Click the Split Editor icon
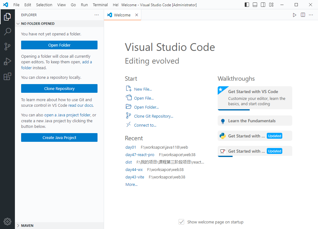 coord(303,15)
